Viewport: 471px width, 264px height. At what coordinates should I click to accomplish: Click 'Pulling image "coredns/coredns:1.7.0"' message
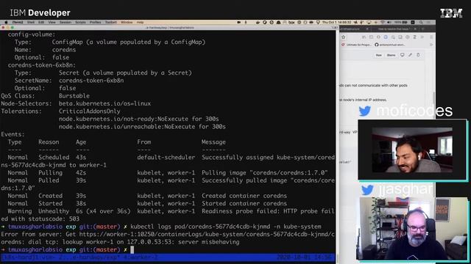(265, 173)
